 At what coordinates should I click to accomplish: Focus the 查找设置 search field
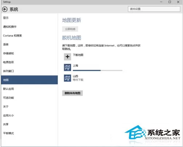pos(154,9)
